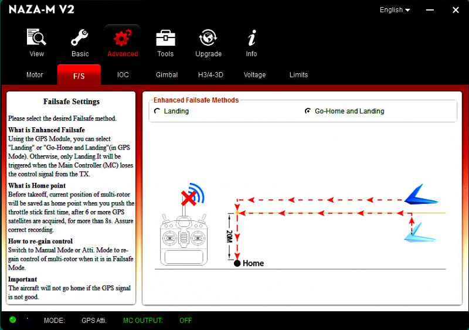Open the H3/4-3D tab
469x330 pixels.
210,75
